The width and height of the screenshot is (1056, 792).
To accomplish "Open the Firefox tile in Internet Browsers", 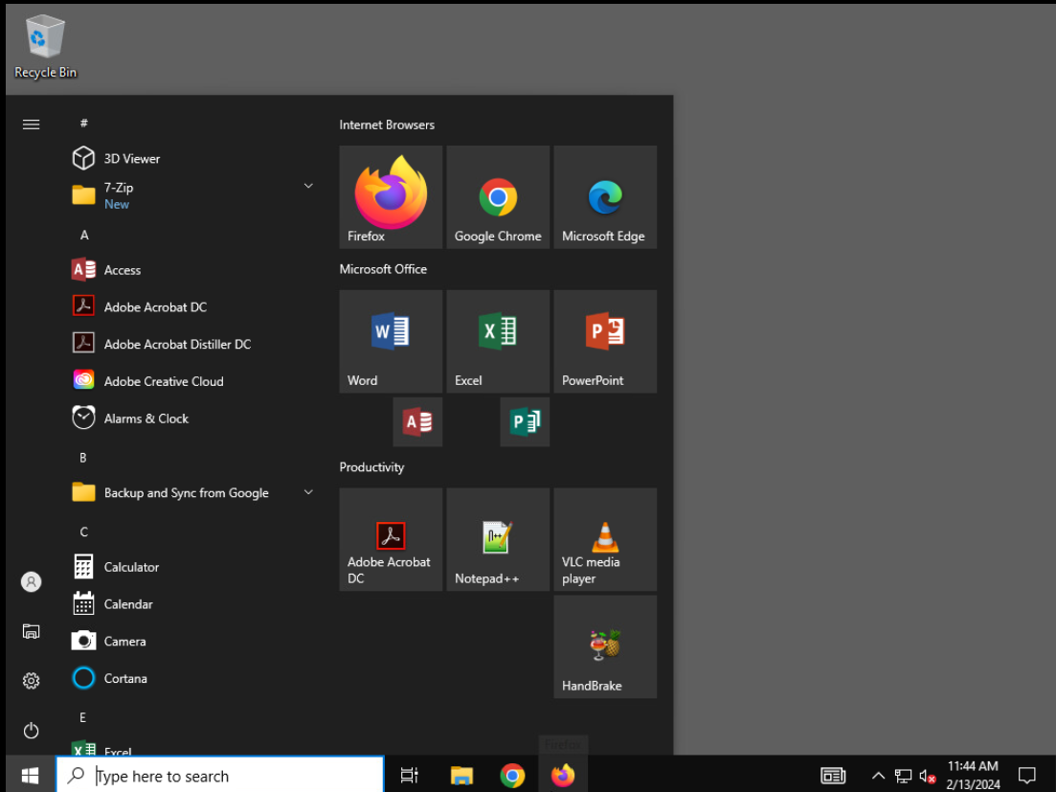I will click(391, 196).
